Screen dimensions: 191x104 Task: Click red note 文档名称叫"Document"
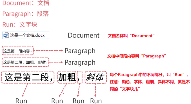[131, 36]
